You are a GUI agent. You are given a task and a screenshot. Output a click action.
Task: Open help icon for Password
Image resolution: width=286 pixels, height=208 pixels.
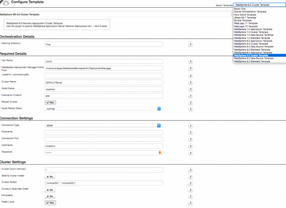pos(190,153)
